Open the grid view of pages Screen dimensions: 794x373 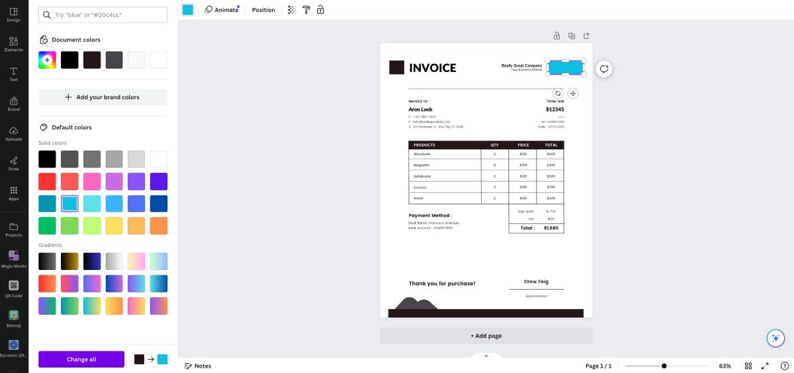pyautogui.click(x=748, y=366)
